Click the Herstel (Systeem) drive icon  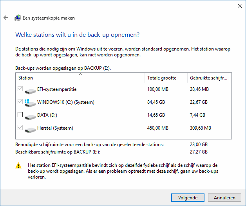[30, 130]
